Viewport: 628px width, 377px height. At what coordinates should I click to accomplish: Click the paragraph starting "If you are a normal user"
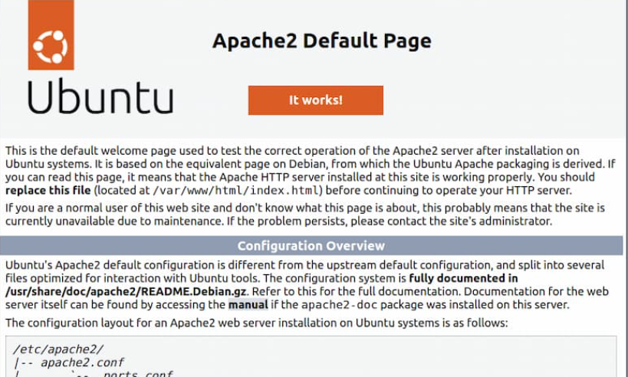tap(305, 215)
